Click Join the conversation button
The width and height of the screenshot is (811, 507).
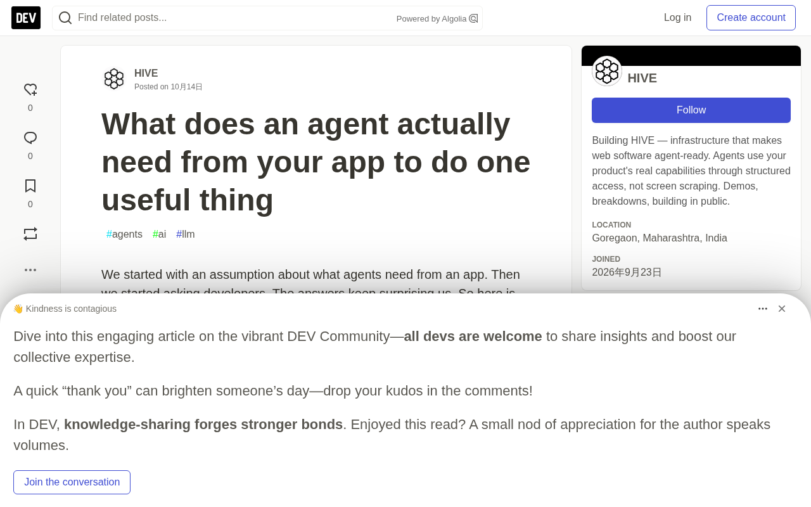pos(72,482)
